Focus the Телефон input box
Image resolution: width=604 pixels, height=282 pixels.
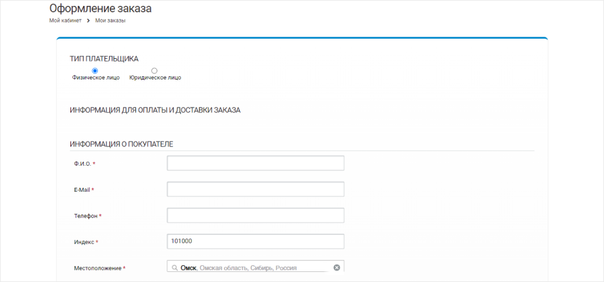pyautogui.click(x=255, y=216)
